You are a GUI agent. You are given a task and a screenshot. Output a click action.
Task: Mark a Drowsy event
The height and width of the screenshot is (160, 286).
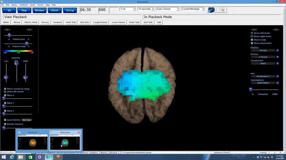click(45, 22)
